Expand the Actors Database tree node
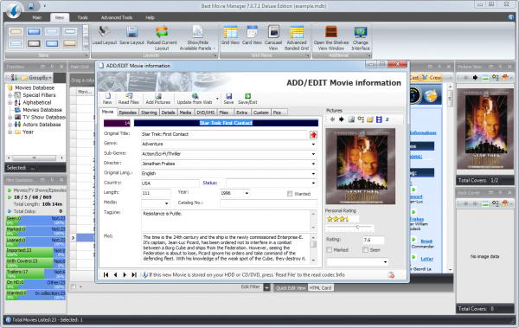Screen dimensions: 519x328 pos(10,125)
